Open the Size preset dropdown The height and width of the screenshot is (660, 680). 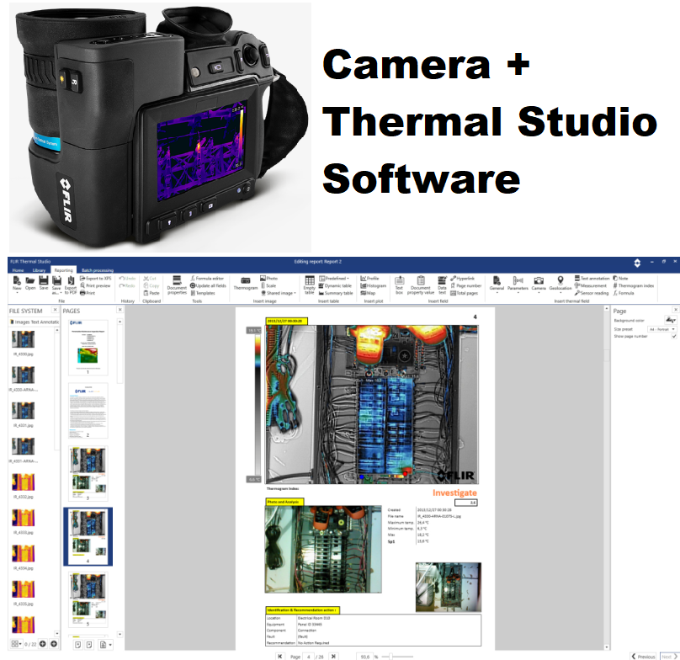661,329
